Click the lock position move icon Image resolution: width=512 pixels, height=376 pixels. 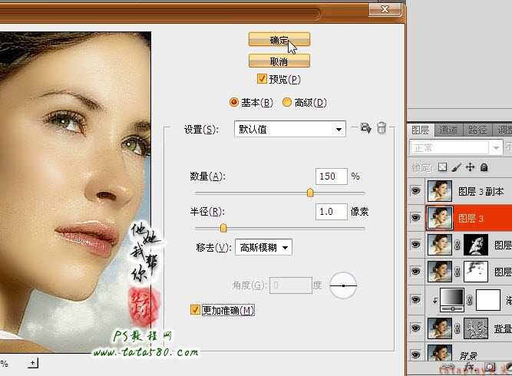coord(470,167)
